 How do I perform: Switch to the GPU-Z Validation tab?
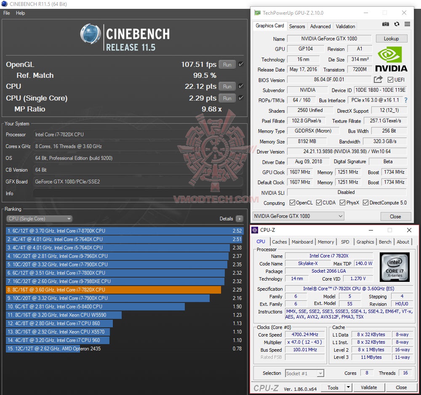[x=345, y=27]
